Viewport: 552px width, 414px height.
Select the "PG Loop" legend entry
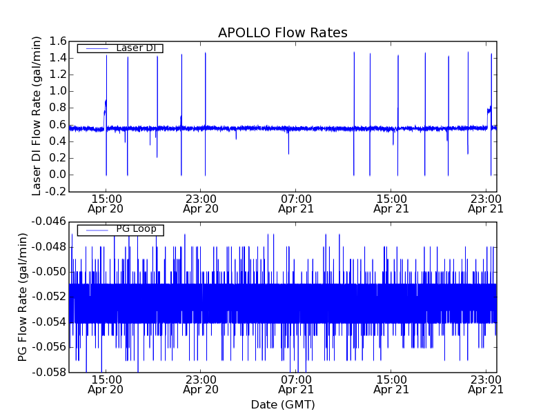click(x=120, y=229)
